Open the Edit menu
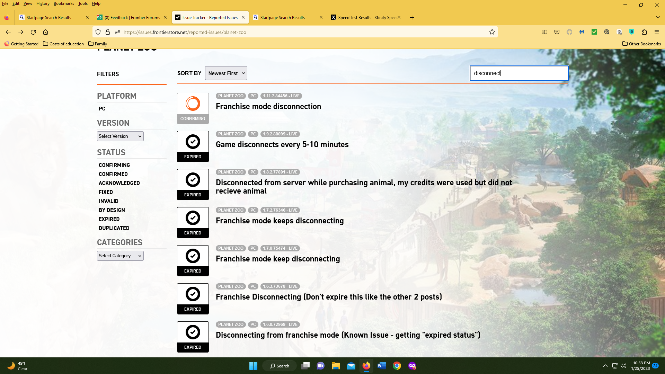665x374 pixels. pyautogui.click(x=16, y=3)
